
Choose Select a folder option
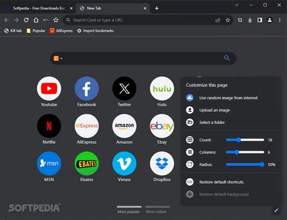[x=231, y=122]
